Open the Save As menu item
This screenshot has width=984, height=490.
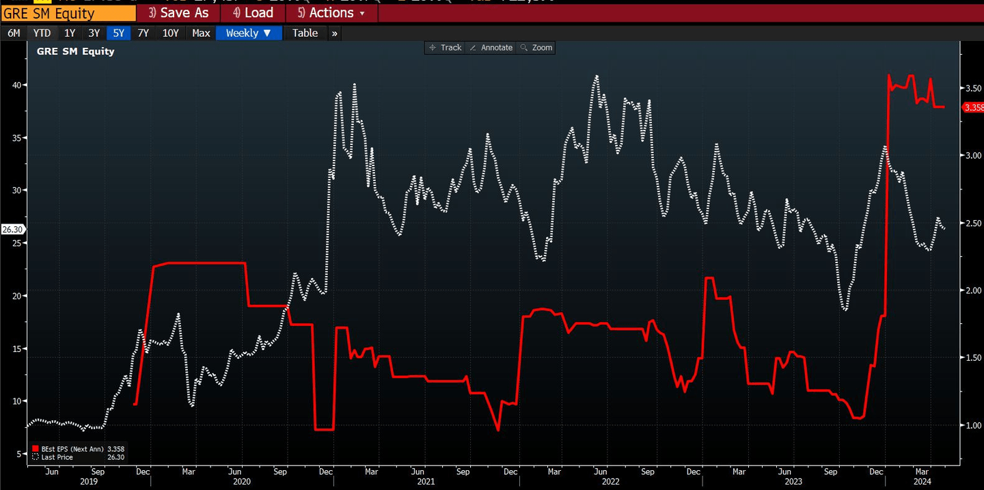click(178, 13)
